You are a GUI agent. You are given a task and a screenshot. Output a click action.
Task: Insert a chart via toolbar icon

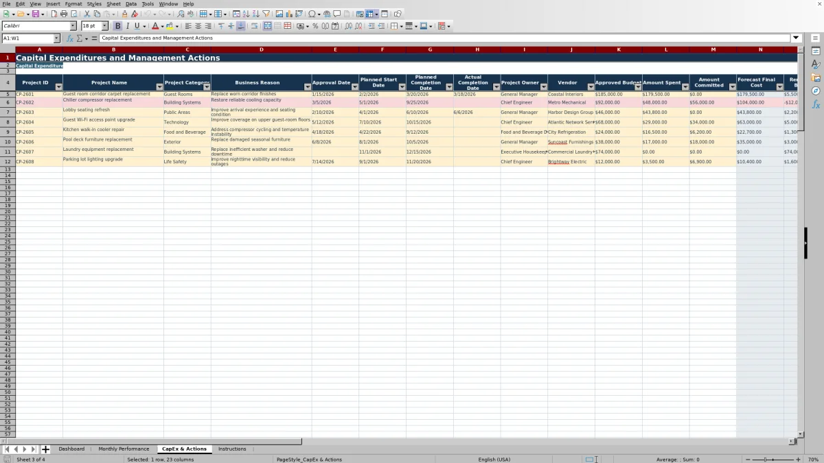click(x=289, y=14)
